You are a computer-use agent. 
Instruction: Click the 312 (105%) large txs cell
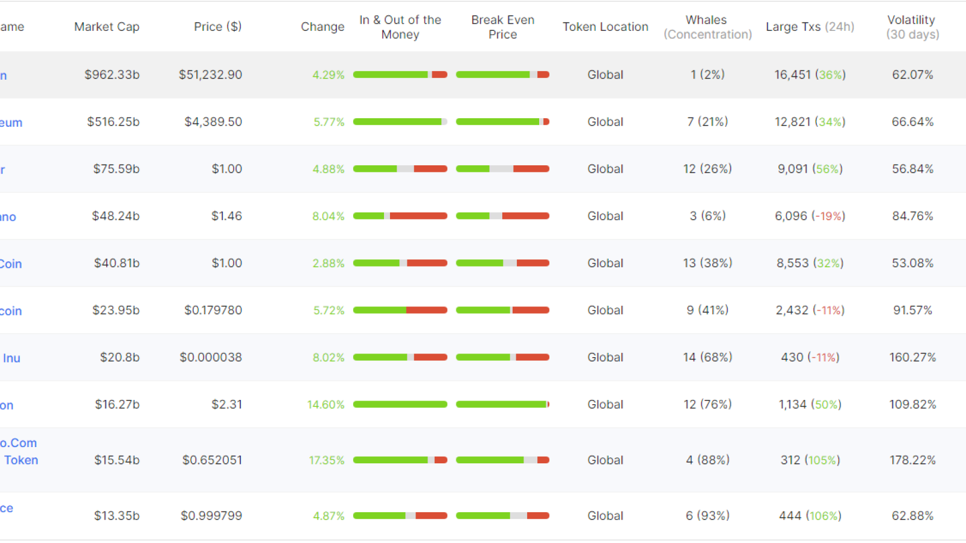[810, 460]
